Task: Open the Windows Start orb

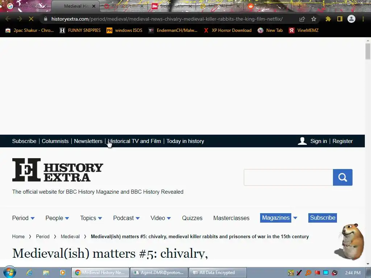Action: 10,272
